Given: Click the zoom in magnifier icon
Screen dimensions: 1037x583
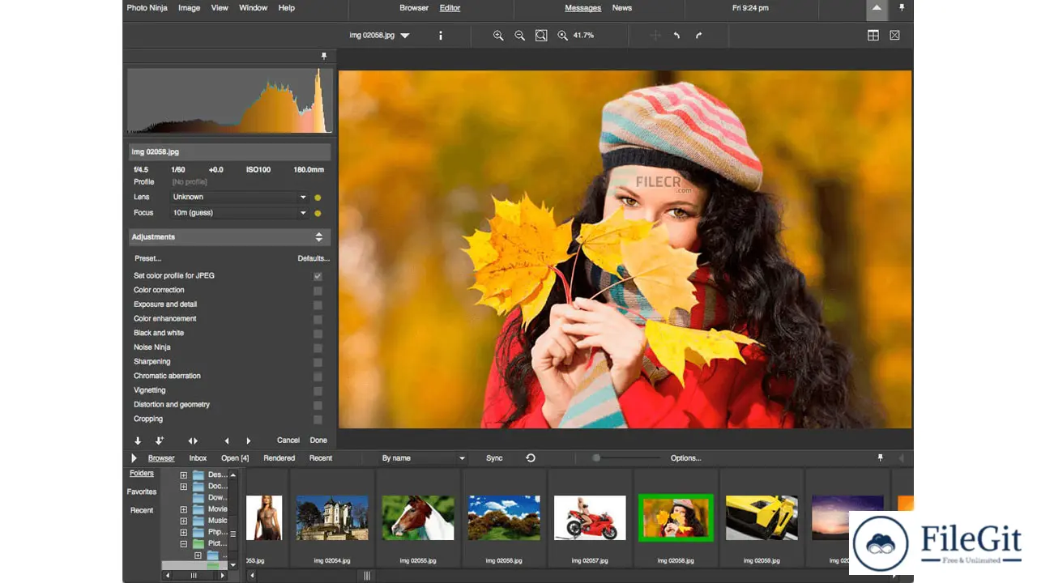Looking at the screenshot, I should coord(498,36).
